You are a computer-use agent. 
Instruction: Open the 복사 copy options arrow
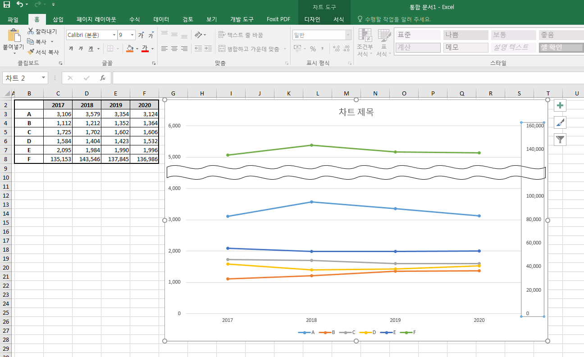(x=52, y=41)
